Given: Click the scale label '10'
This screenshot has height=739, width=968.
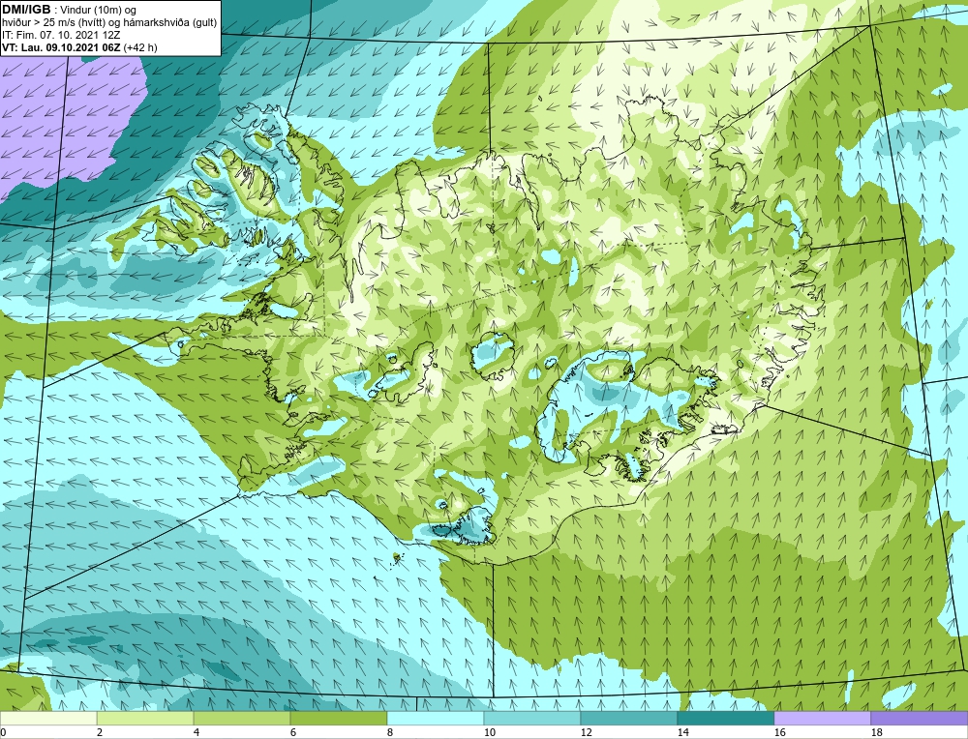Looking at the screenshot, I should (490, 732).
